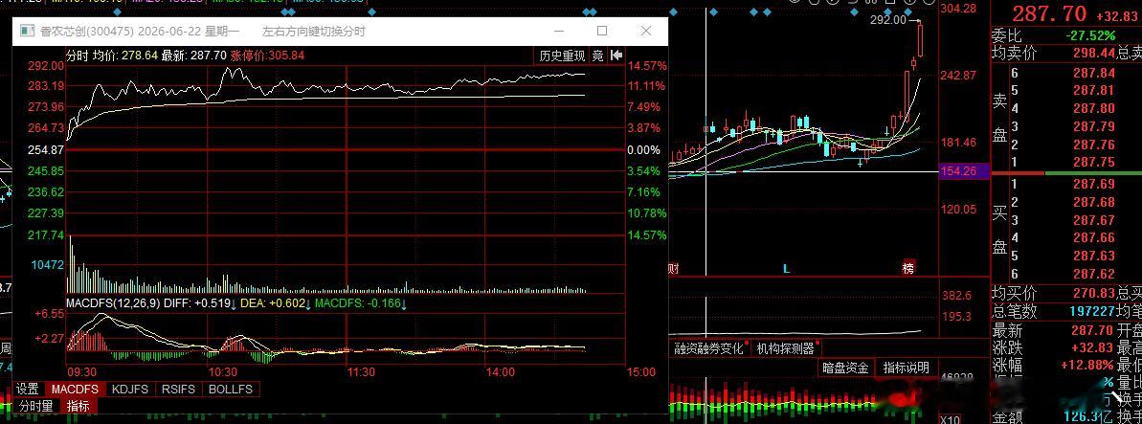Screen dimensions: 1142x424
Task: Click the down arrow next to DEA +0.602
Action: click(308, 303)
